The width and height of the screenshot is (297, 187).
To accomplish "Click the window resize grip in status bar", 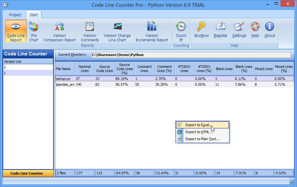I will 292,182.
